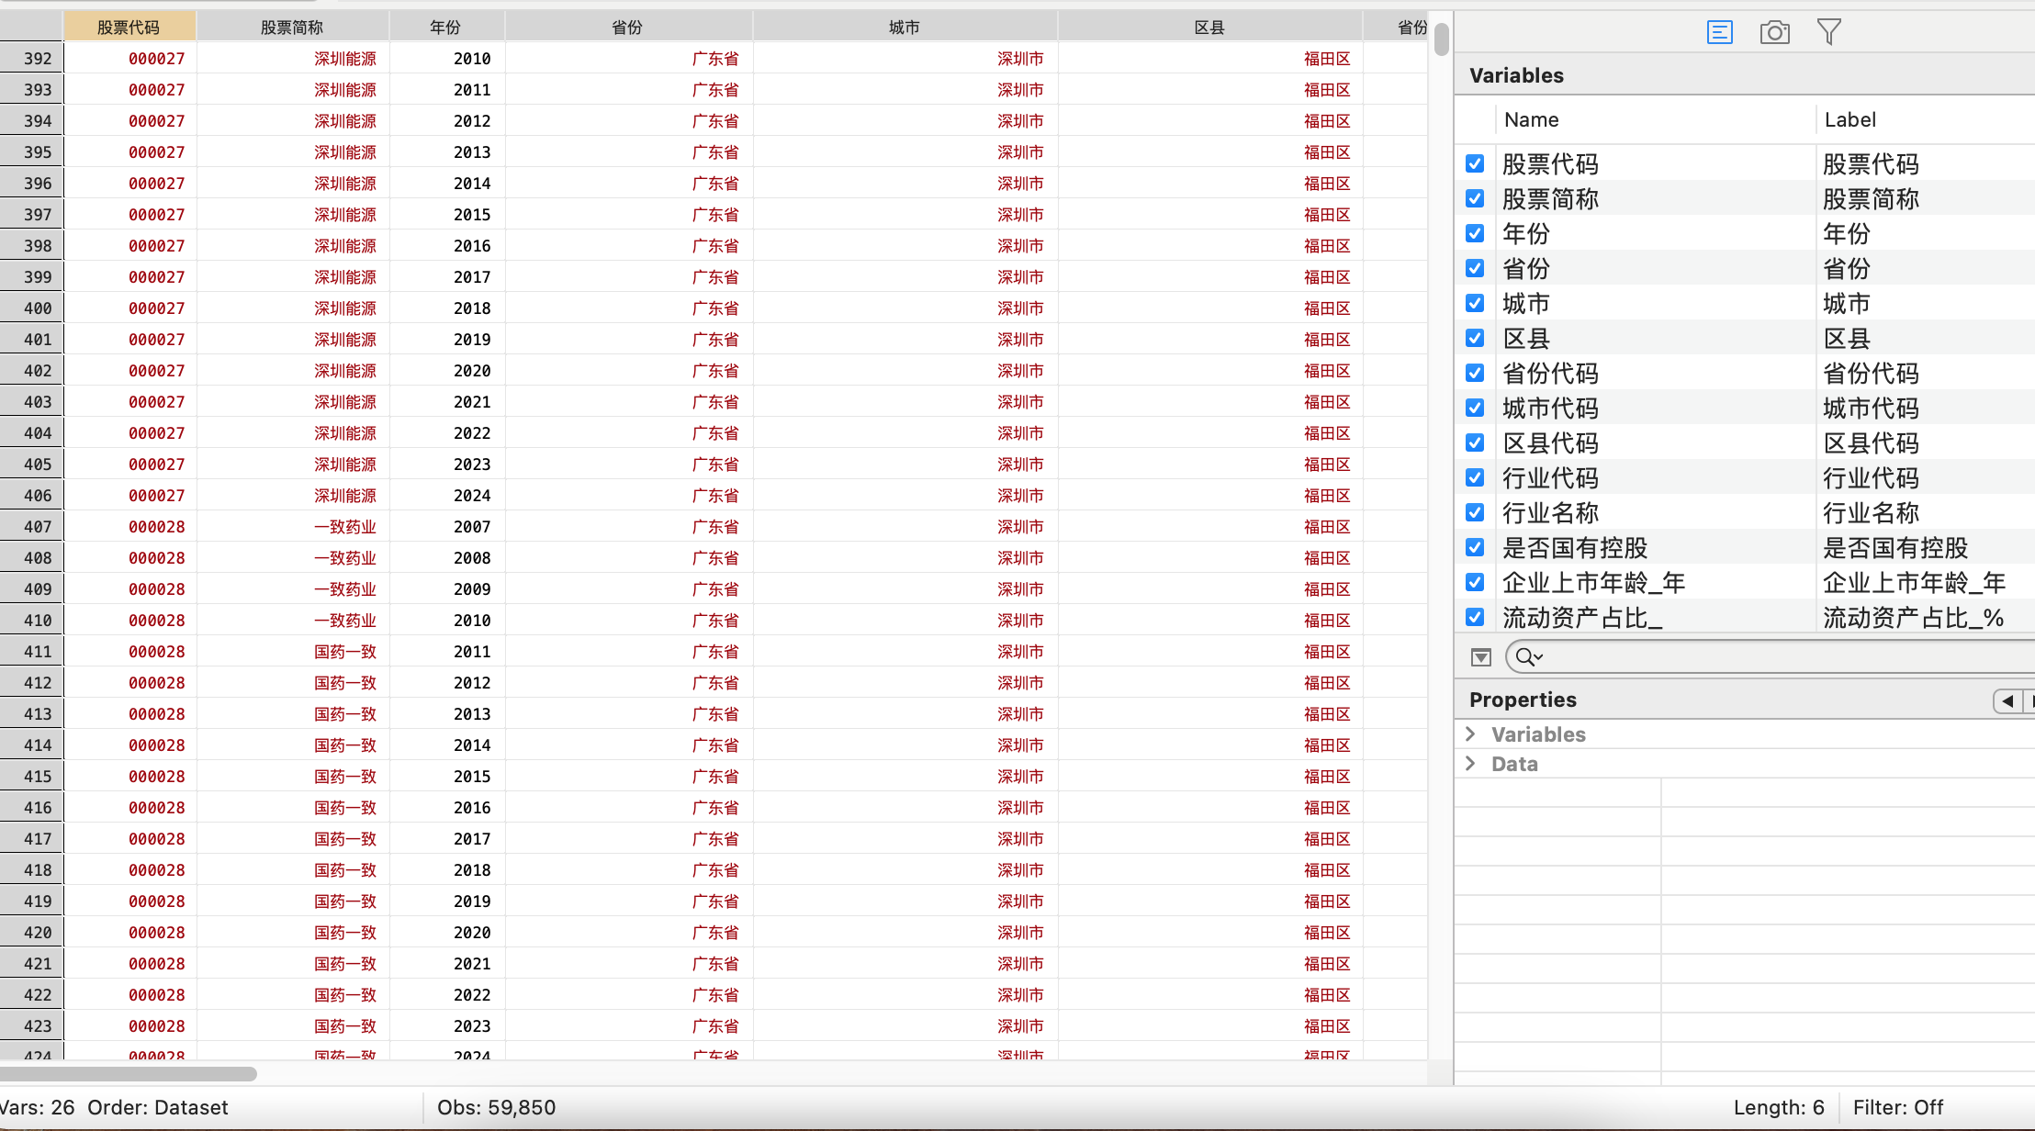The image size is (2035, 1131).
Task: Select the 企业上市年龄_年 variable name
Action: point(1593,583)
